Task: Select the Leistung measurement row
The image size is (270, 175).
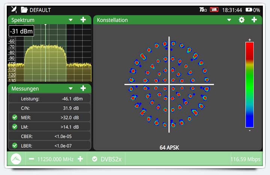Action: pyautogui.click(x=49, y=99)
